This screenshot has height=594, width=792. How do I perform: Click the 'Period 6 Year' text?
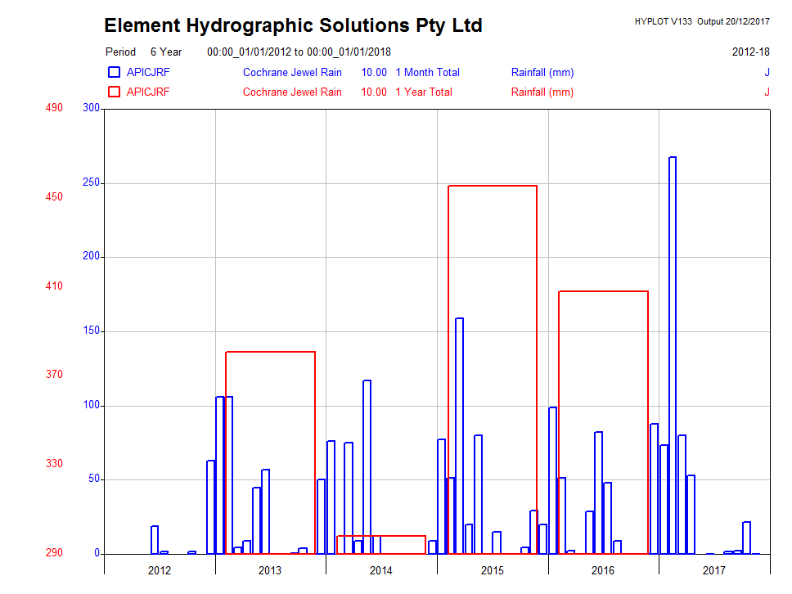(x=143, y=52)
